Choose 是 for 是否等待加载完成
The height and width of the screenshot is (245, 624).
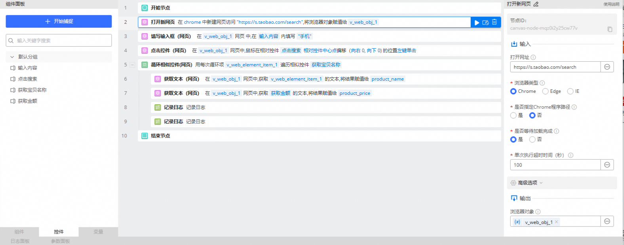(513, 139)
